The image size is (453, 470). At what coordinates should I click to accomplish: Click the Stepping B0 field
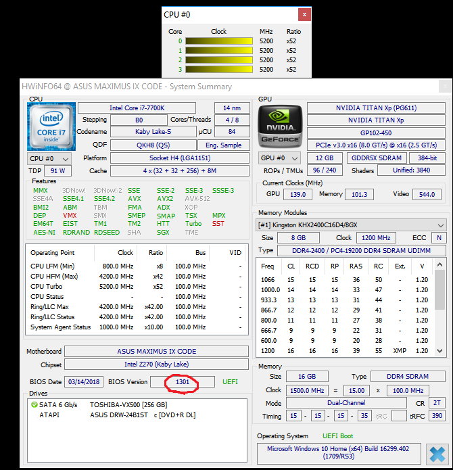[139, 120]
